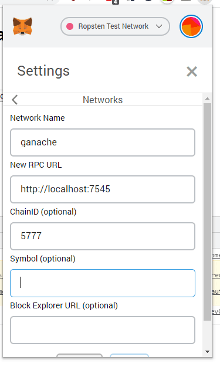The image size is (220, 367).
Task: Click the browser extension icon with badge 4
Action: (x=113, y=2)
